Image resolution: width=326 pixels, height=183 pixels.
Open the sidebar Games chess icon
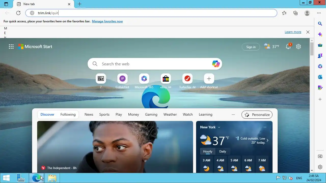[x=320, y=56]
